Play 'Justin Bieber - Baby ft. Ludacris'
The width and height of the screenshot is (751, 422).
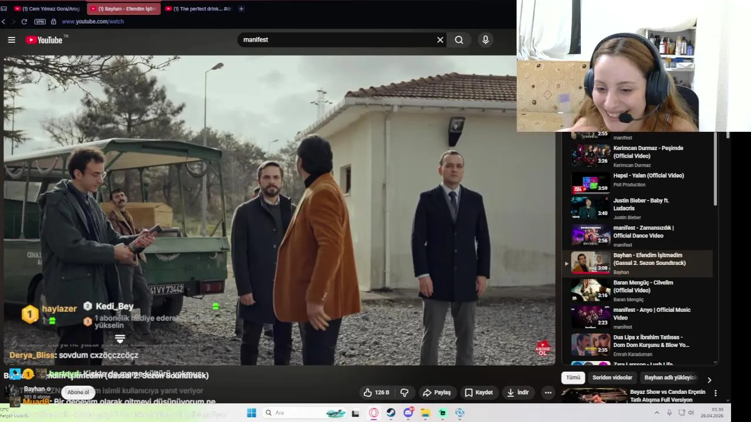pos(639,208)
